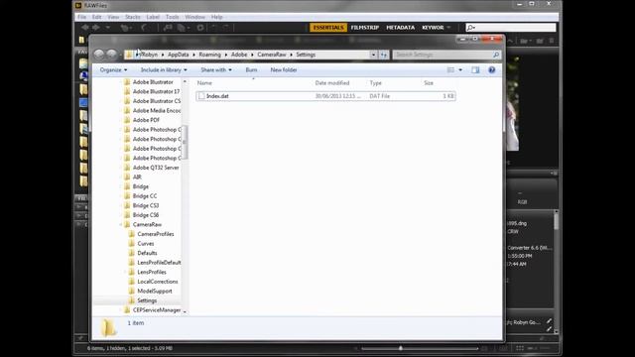Sort by Name column header
Image resolution: width=635 pixels, height=357 pixels.
[x=204, y=83]
